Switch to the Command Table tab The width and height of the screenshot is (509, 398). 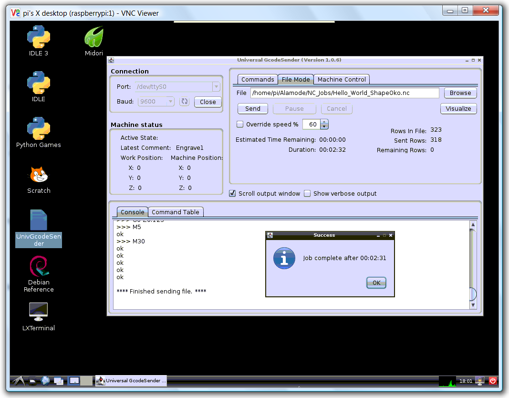pos(176,212)
